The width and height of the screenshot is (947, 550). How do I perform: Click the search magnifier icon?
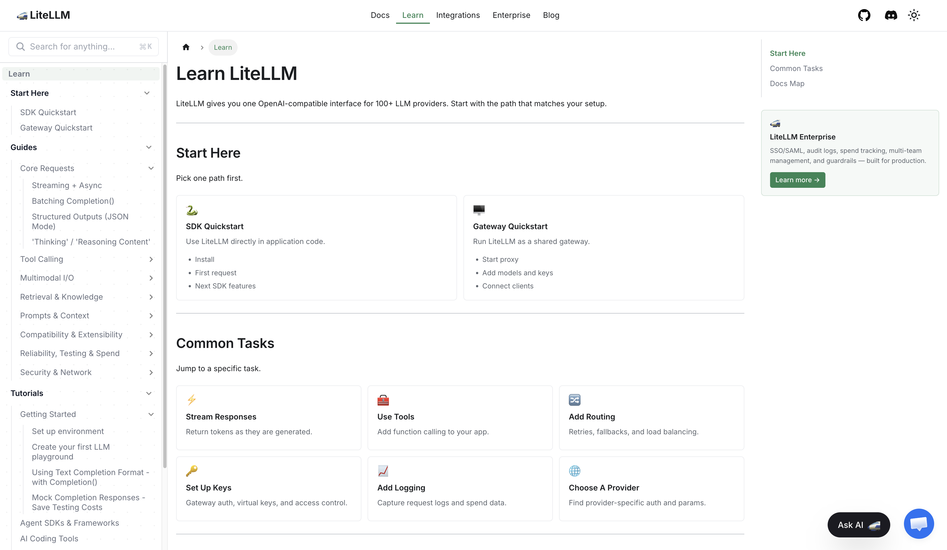[x=21, y=47]
